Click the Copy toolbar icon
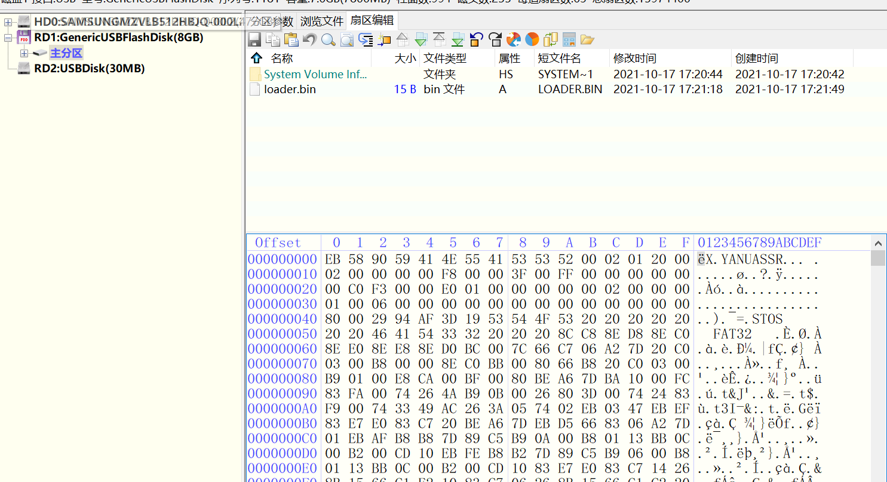This screenshot has width=887, height=482. pos(273,39)
